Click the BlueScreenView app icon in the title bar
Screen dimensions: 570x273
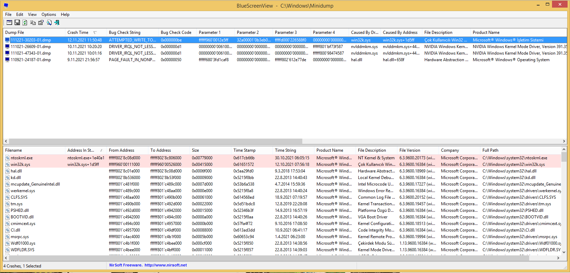click(6, 6)
